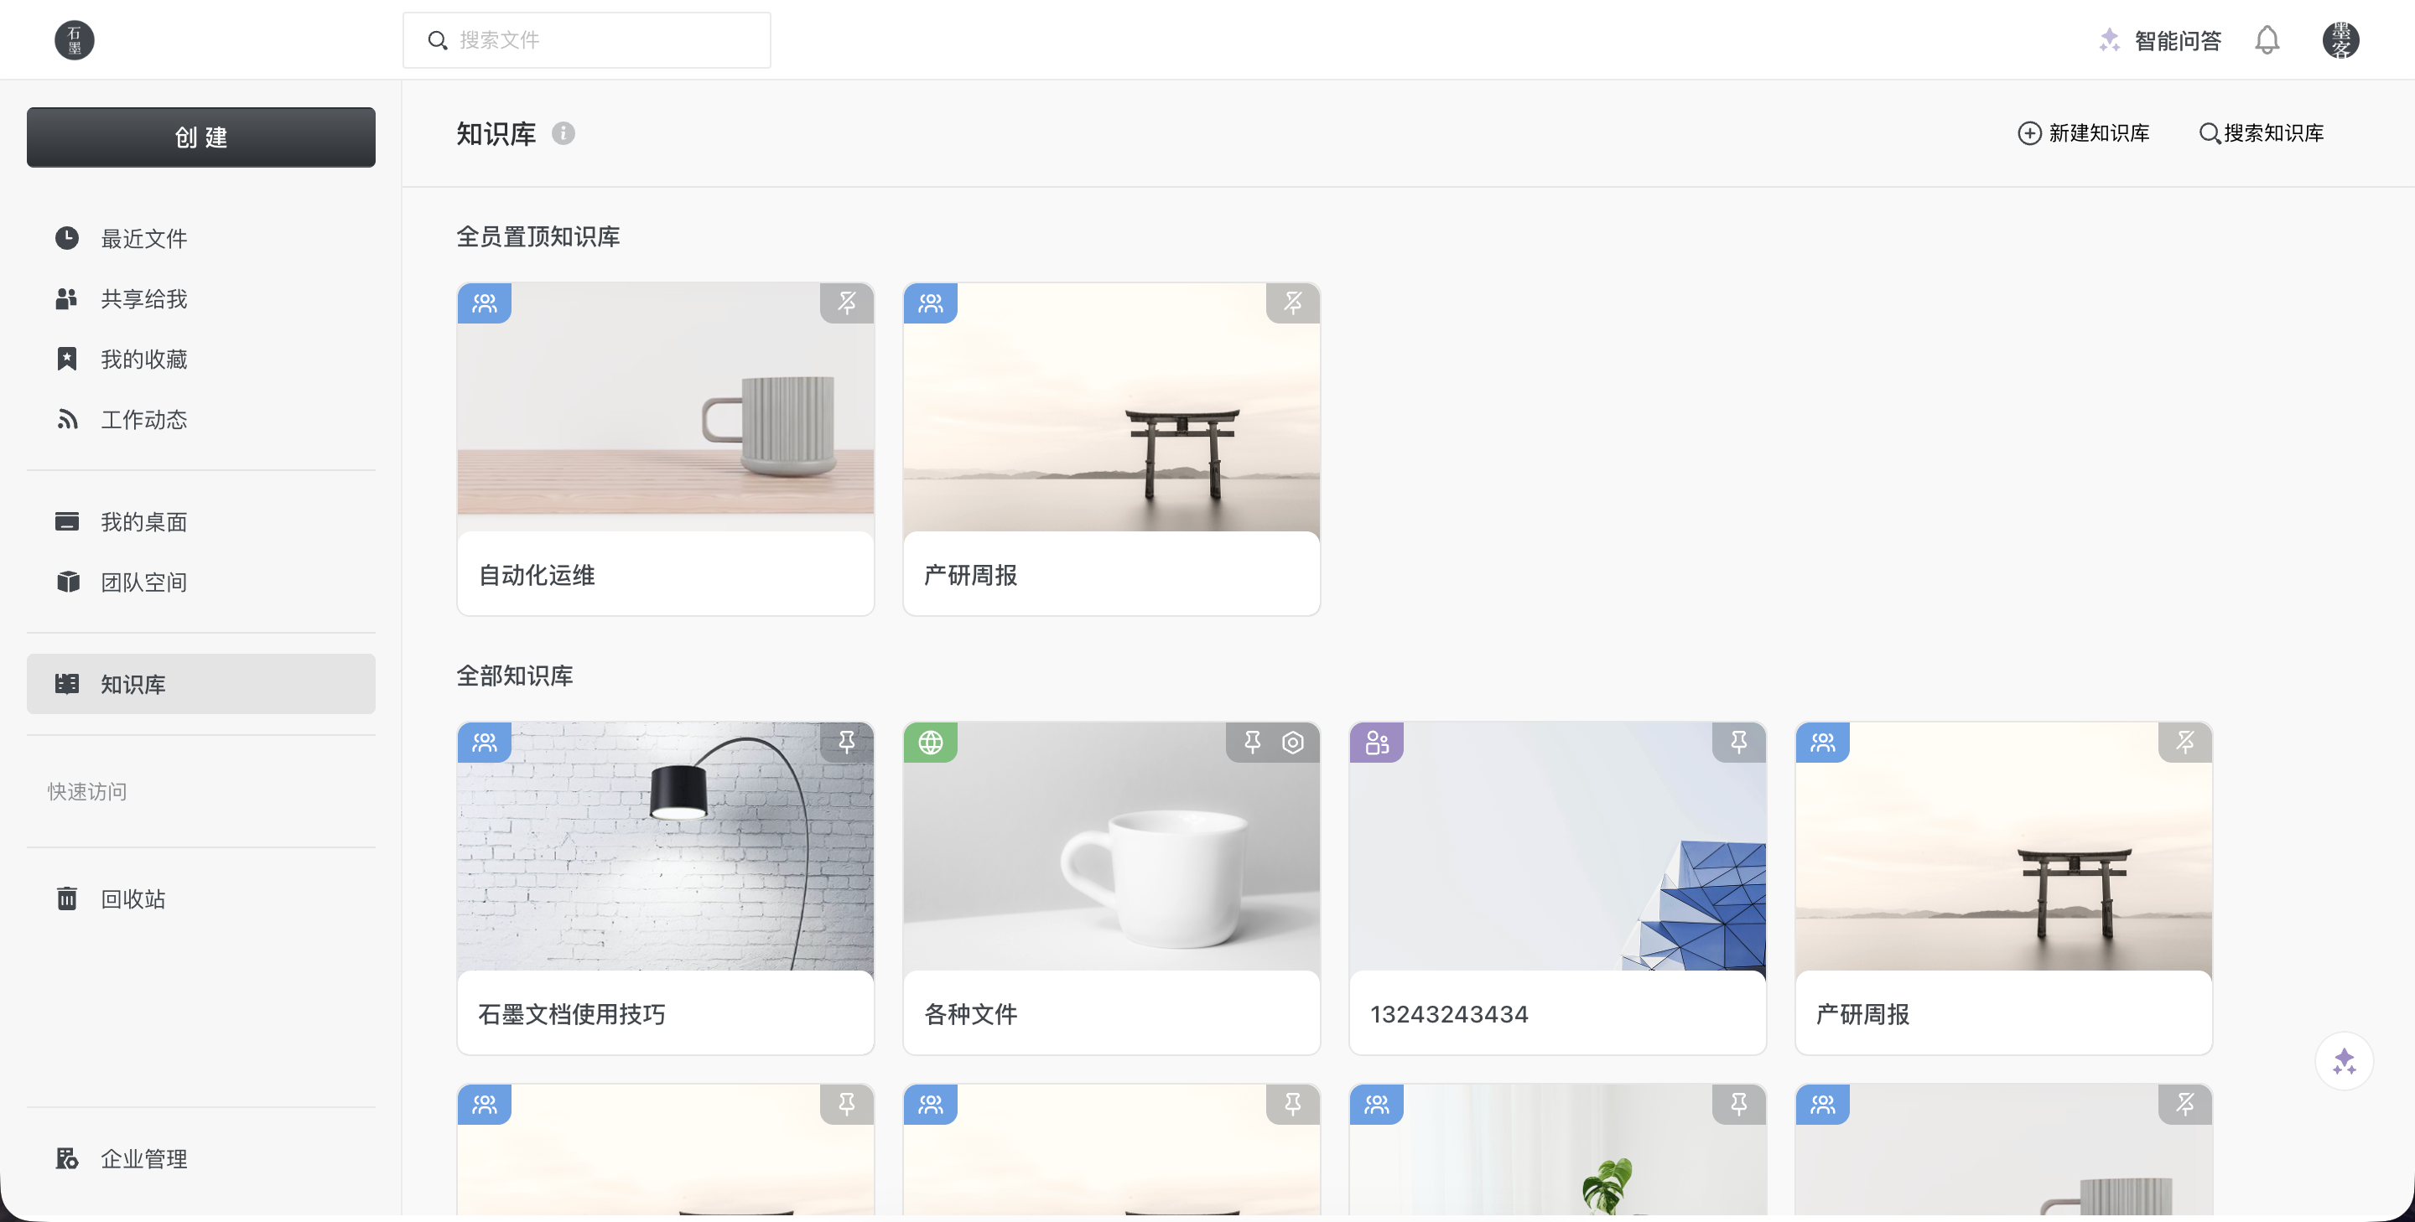The width and height of the screenshot is (2415, 1222).
Task: Click title text 自动化运维
Action: pos(537,574)
